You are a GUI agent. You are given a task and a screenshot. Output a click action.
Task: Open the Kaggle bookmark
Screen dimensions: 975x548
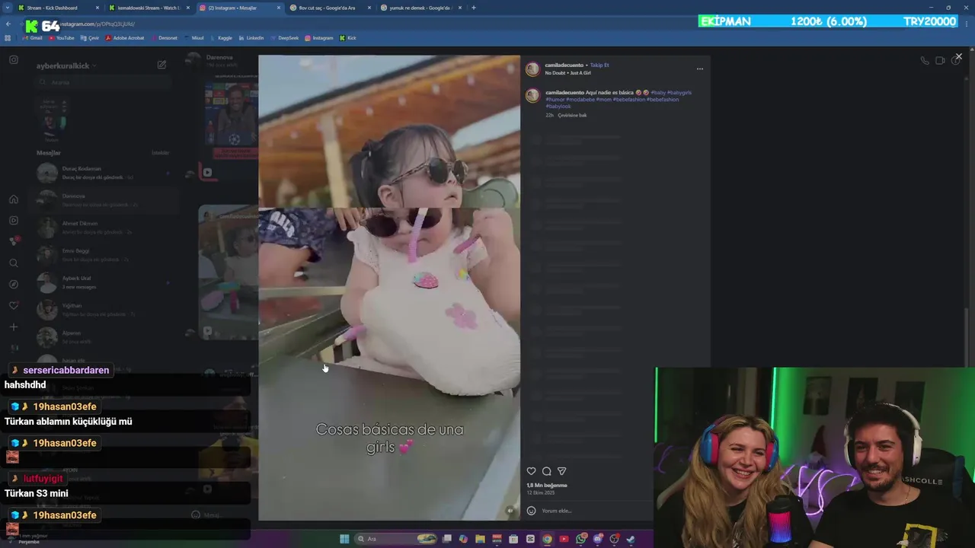click(x=221, y=38)
